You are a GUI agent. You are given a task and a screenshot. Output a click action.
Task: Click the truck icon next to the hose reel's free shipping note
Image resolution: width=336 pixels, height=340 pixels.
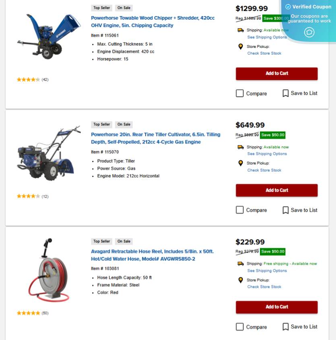(x=239, y=263)
